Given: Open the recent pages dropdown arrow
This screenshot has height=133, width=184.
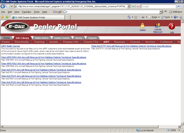Looking at the screenshot, I should point(11,6).
